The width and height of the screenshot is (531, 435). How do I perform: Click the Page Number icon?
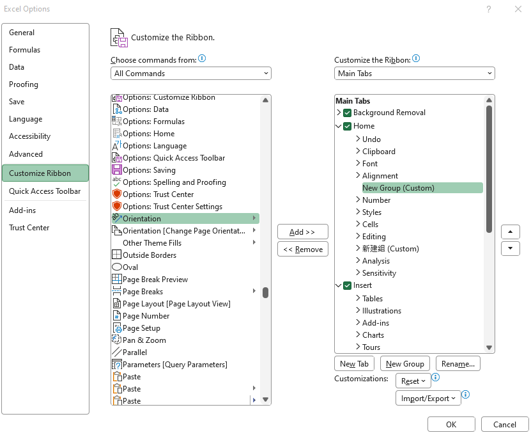(x=116, y=316)
